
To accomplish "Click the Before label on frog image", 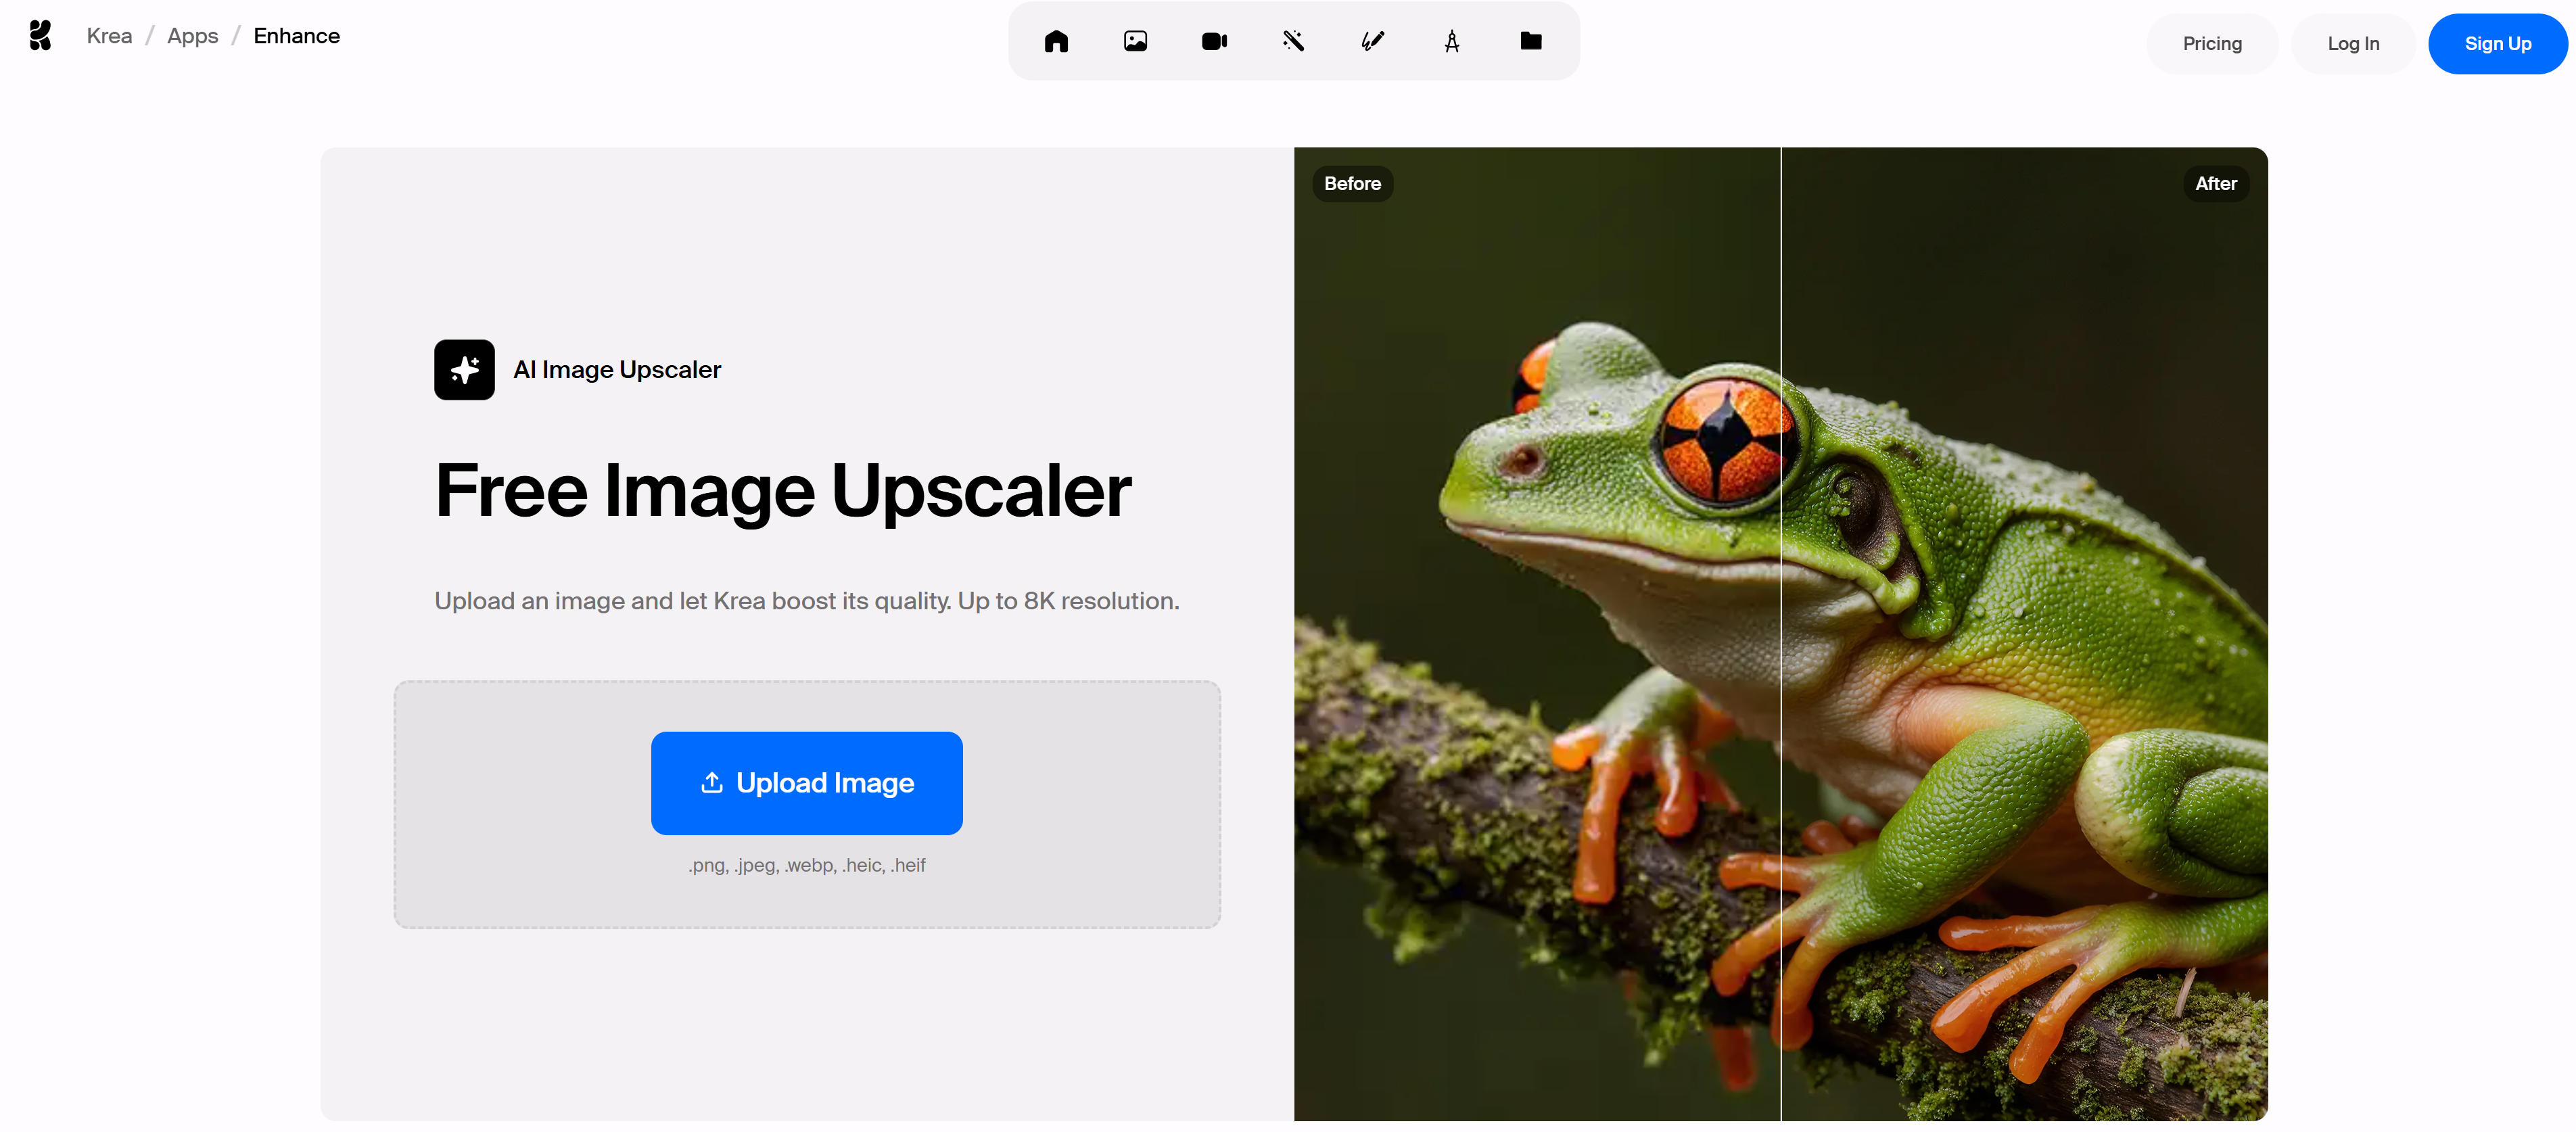I will pos(1352,184).
